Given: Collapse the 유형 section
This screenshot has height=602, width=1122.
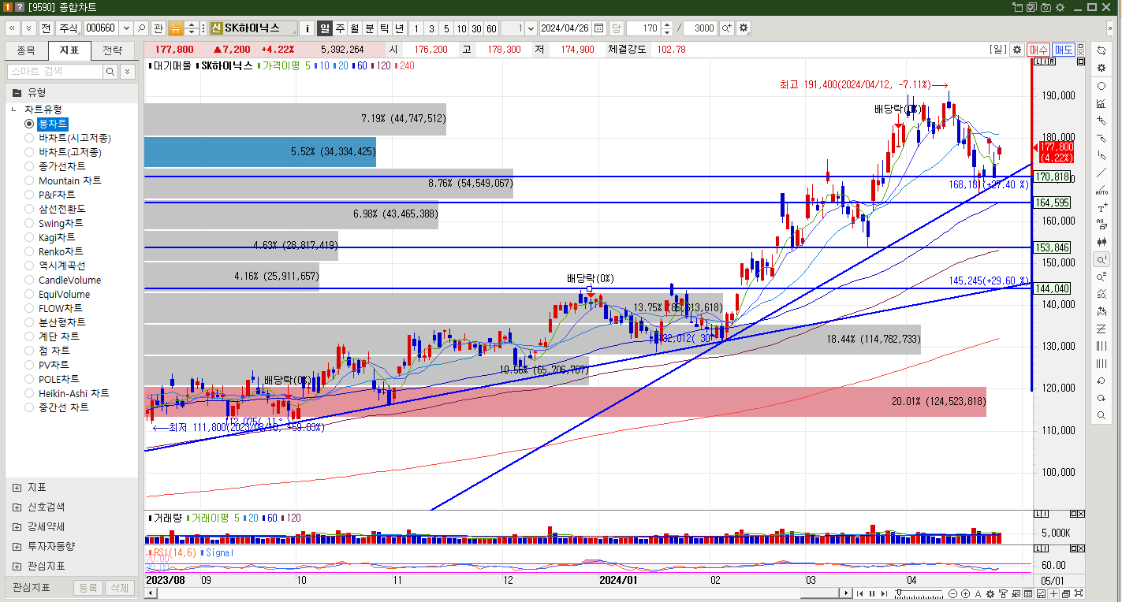Looking at the screenshot, I should point(17,92).
